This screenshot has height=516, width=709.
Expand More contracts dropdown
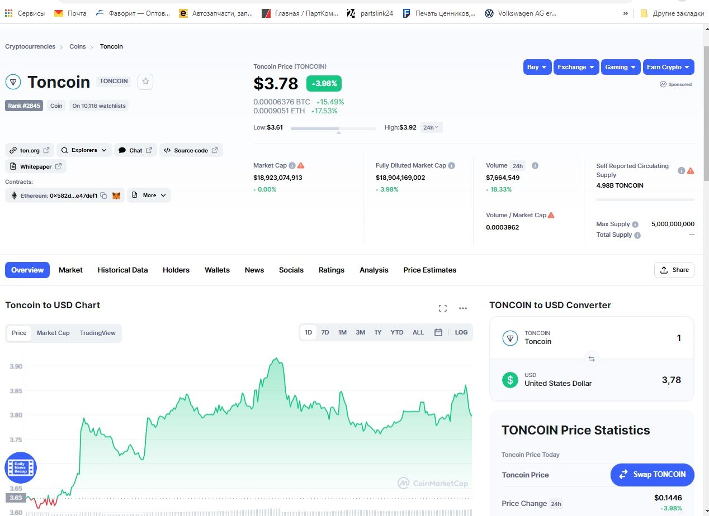149,195
